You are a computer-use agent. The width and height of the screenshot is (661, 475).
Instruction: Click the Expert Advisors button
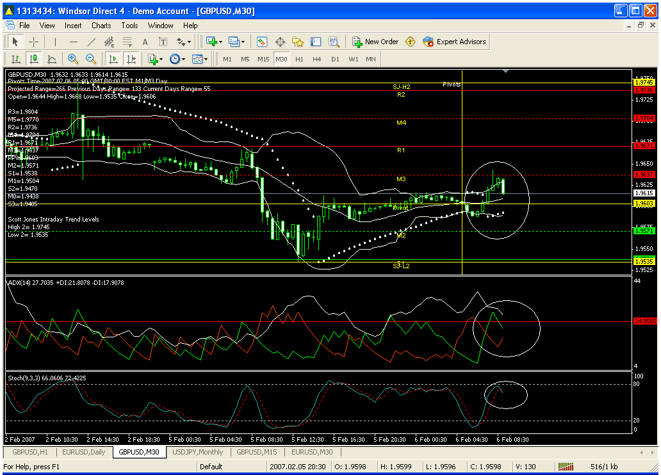[x=454, y=42]
